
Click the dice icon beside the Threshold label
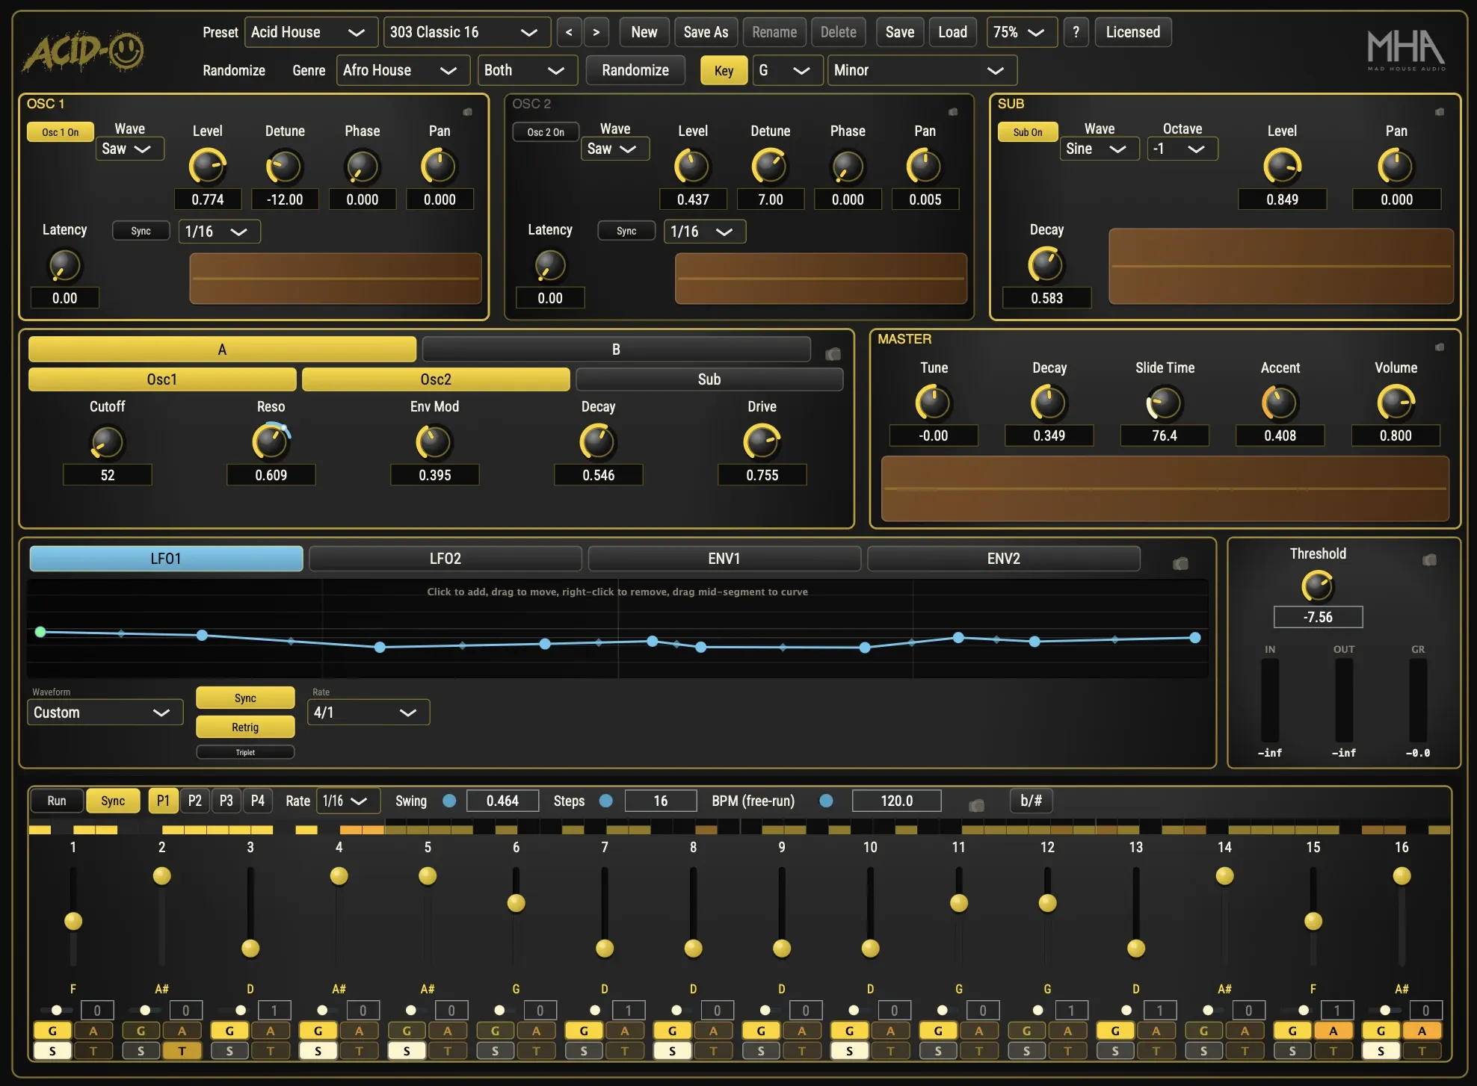coord(1429,559)
